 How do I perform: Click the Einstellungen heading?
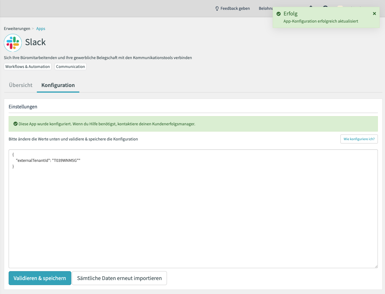point(23,107)
